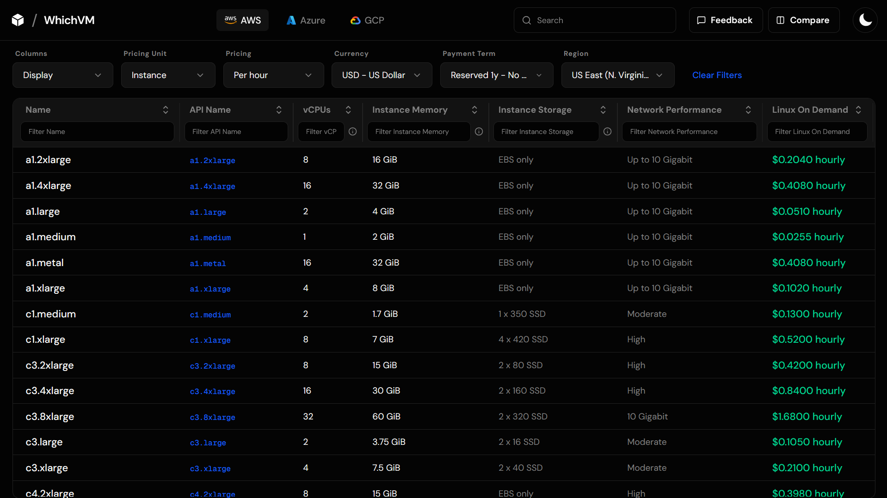Click the Clear Filters link

pos(716,75)
